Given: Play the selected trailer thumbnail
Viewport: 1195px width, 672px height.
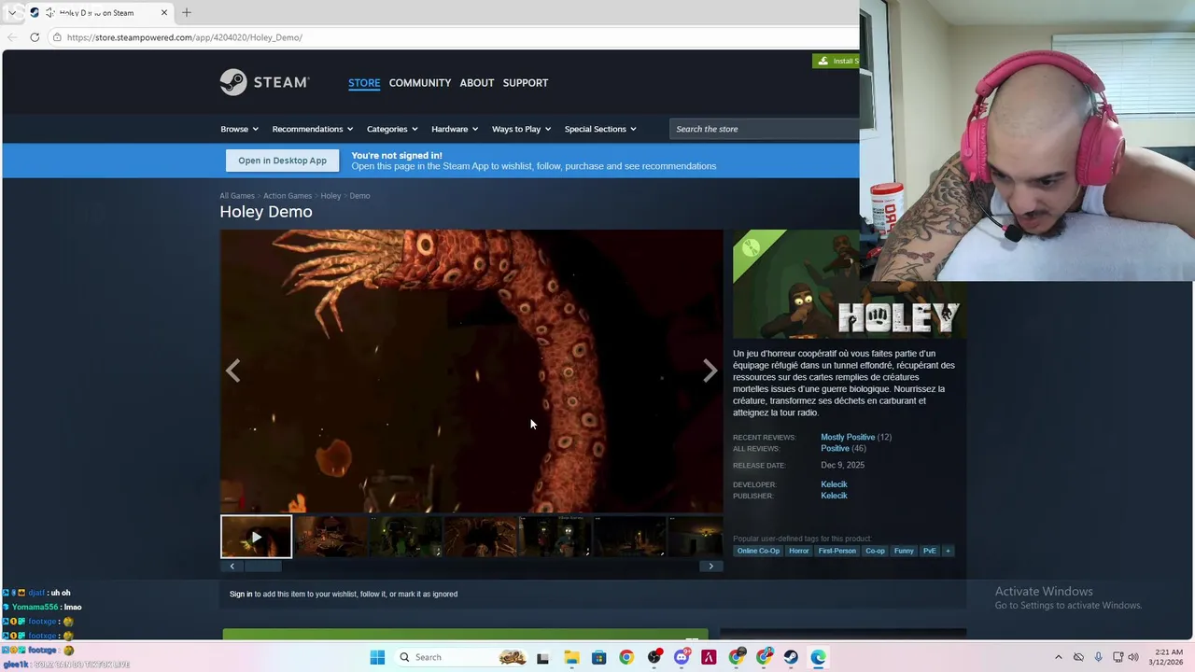Looking at the screenshot, I should click(x=256, y=537).
